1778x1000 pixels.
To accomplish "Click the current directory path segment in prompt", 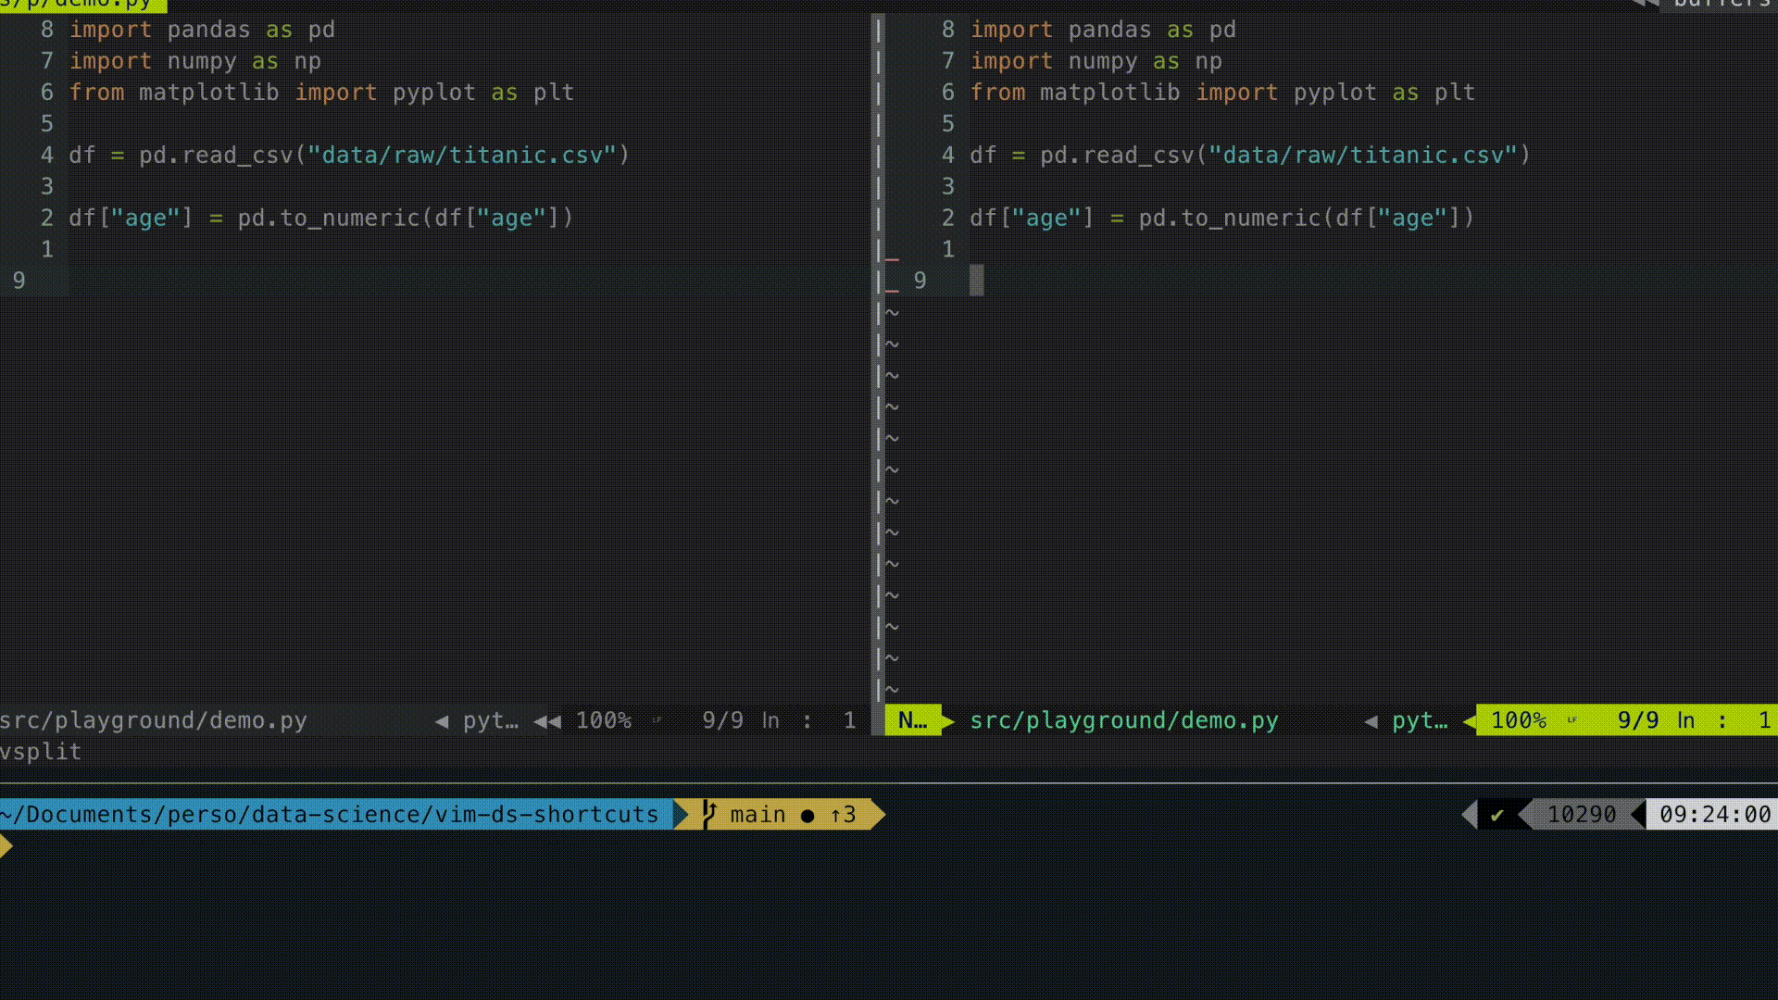I will point(330,815).
